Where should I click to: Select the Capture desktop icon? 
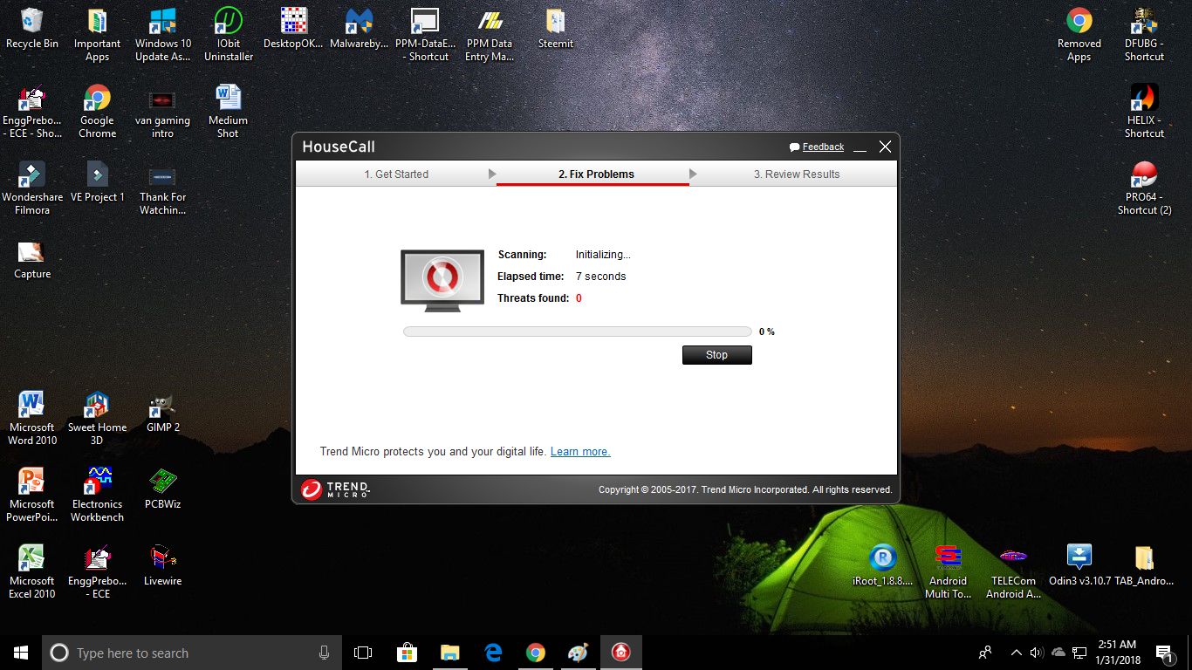pyautogui.click(x=32, y=258)
